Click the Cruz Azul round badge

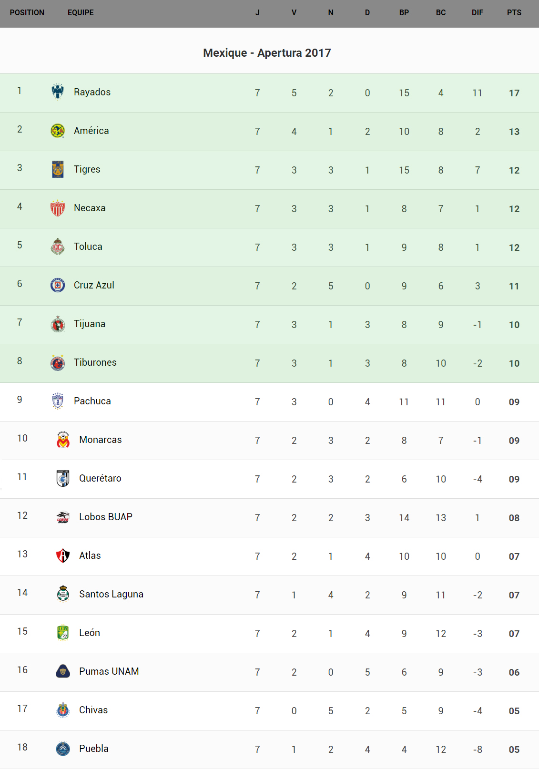(x=58, y=285)
